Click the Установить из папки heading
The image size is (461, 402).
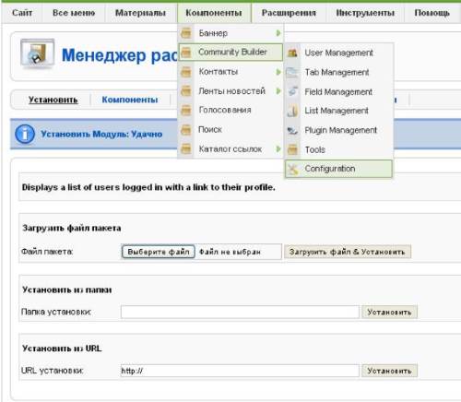67,290
